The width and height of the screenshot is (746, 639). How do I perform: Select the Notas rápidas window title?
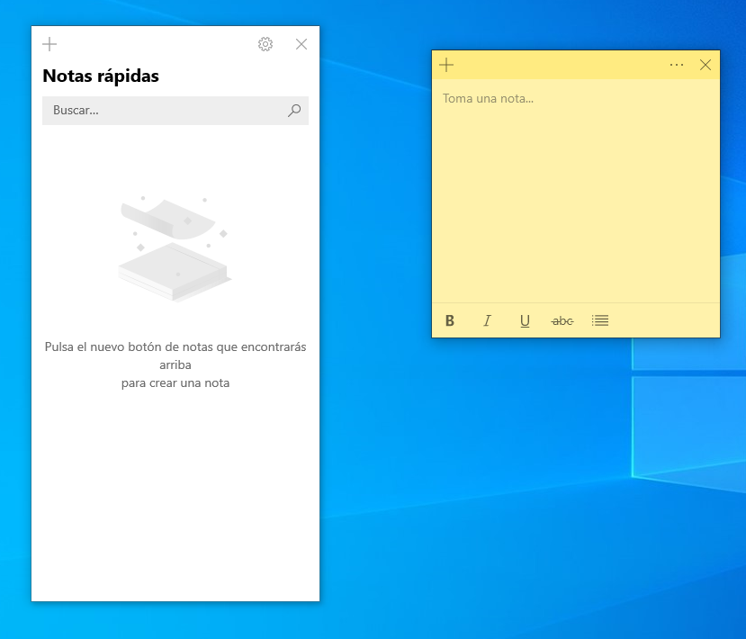coord(102,76)
